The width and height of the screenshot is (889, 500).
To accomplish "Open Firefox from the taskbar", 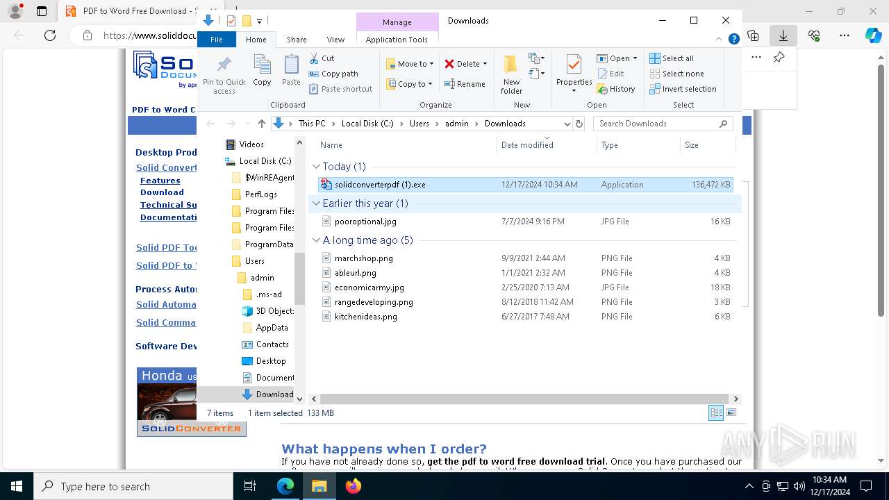I will coord(354,486).
